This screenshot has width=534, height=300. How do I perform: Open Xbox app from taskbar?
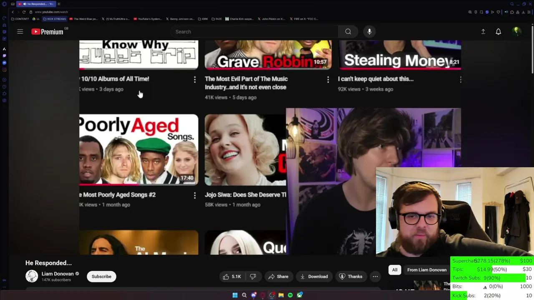point(299,295)
